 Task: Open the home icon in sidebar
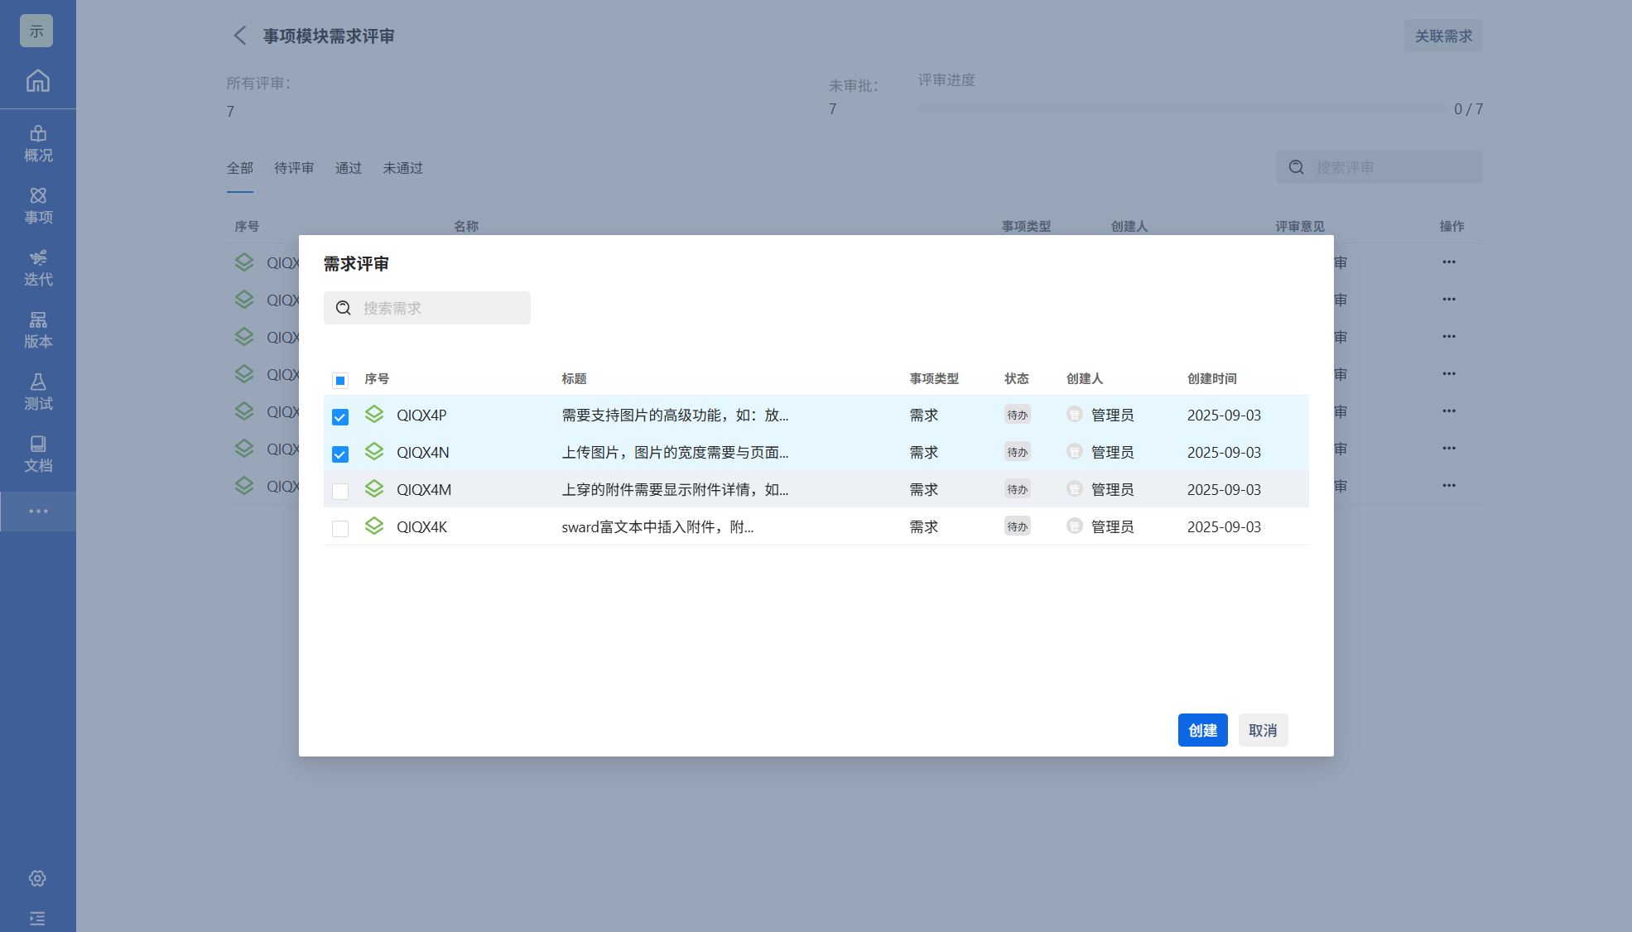[37, 81]
